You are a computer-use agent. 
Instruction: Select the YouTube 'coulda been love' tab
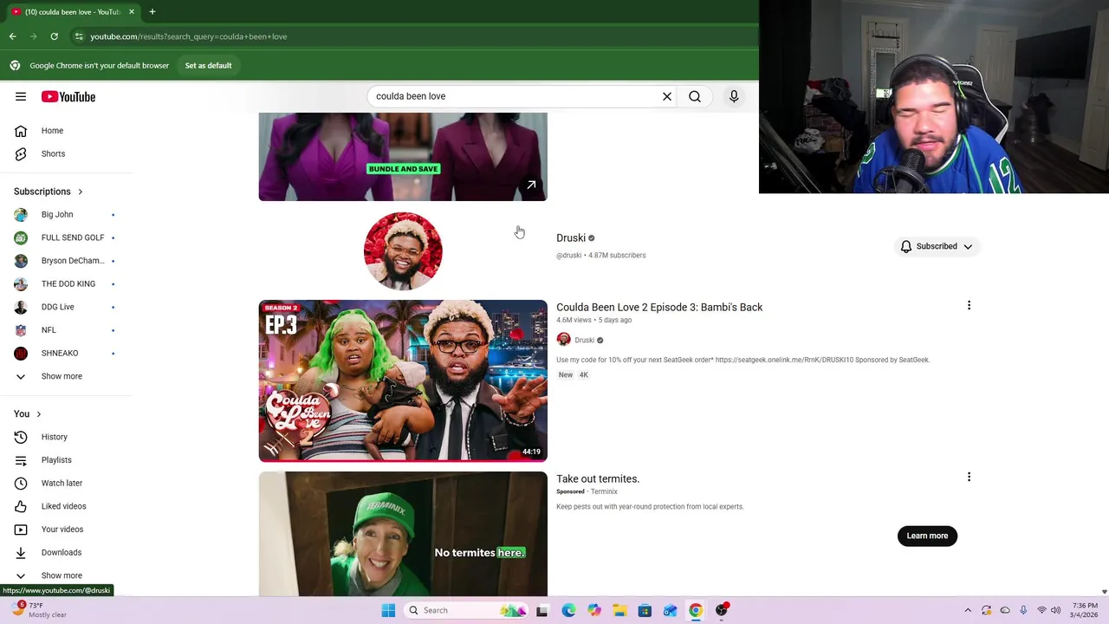73,12
